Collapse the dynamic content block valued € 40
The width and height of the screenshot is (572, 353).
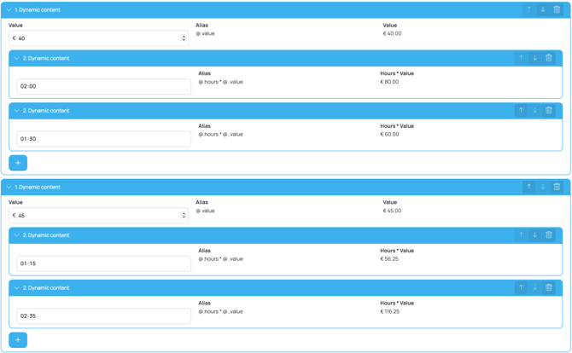[x=9, y=10]
